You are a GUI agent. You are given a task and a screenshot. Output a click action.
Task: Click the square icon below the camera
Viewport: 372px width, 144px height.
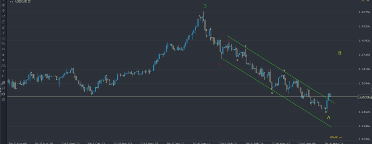pos(3,99)
